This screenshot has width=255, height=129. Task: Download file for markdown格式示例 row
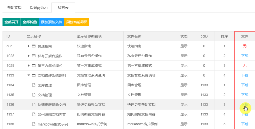pos(244,124)
